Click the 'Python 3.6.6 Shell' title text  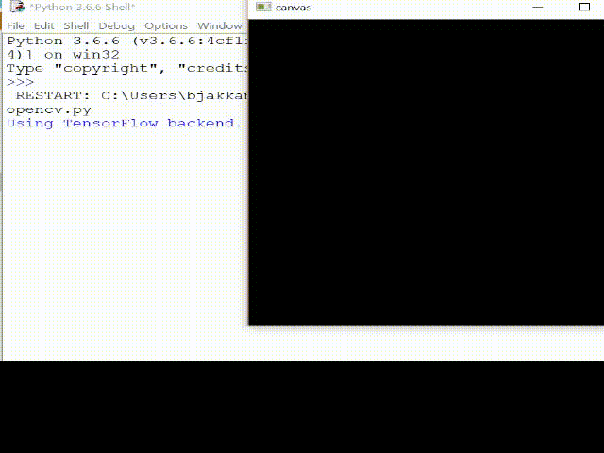82,7
